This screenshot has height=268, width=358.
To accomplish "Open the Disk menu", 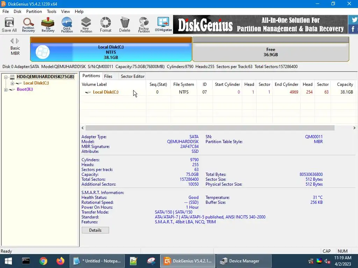I will (17, 12).
